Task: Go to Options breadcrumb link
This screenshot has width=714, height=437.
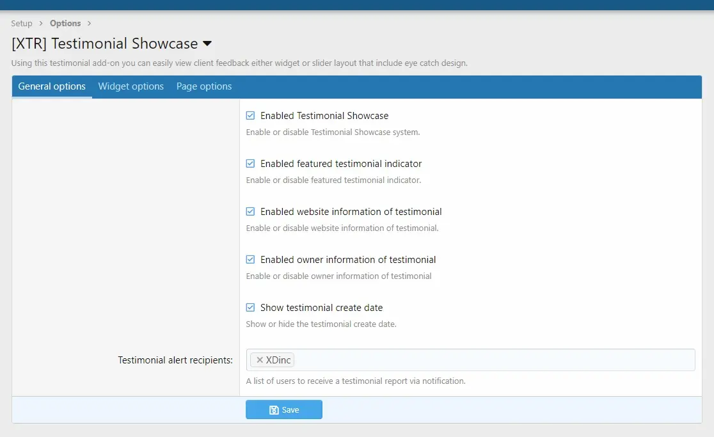Action: (x=65, y=23)
